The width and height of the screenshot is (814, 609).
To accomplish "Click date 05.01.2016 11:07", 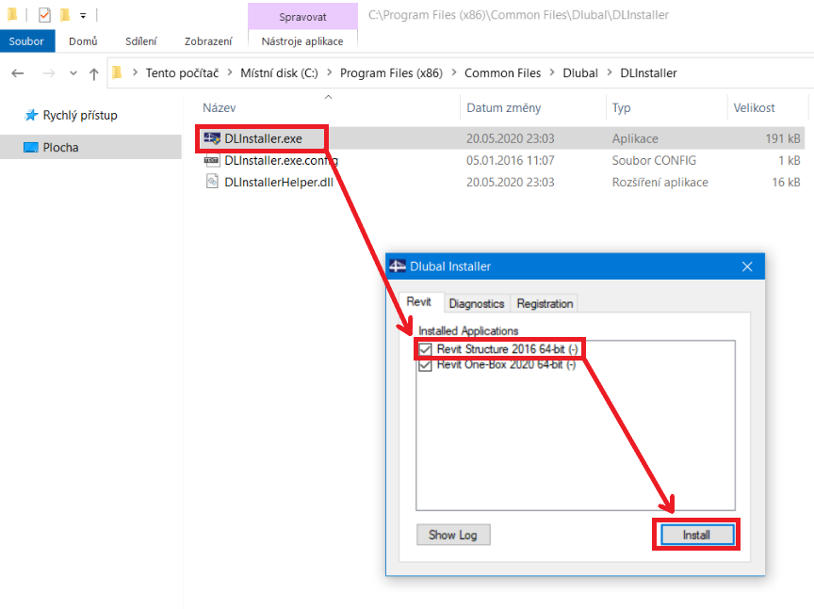I will click(511, 160).
